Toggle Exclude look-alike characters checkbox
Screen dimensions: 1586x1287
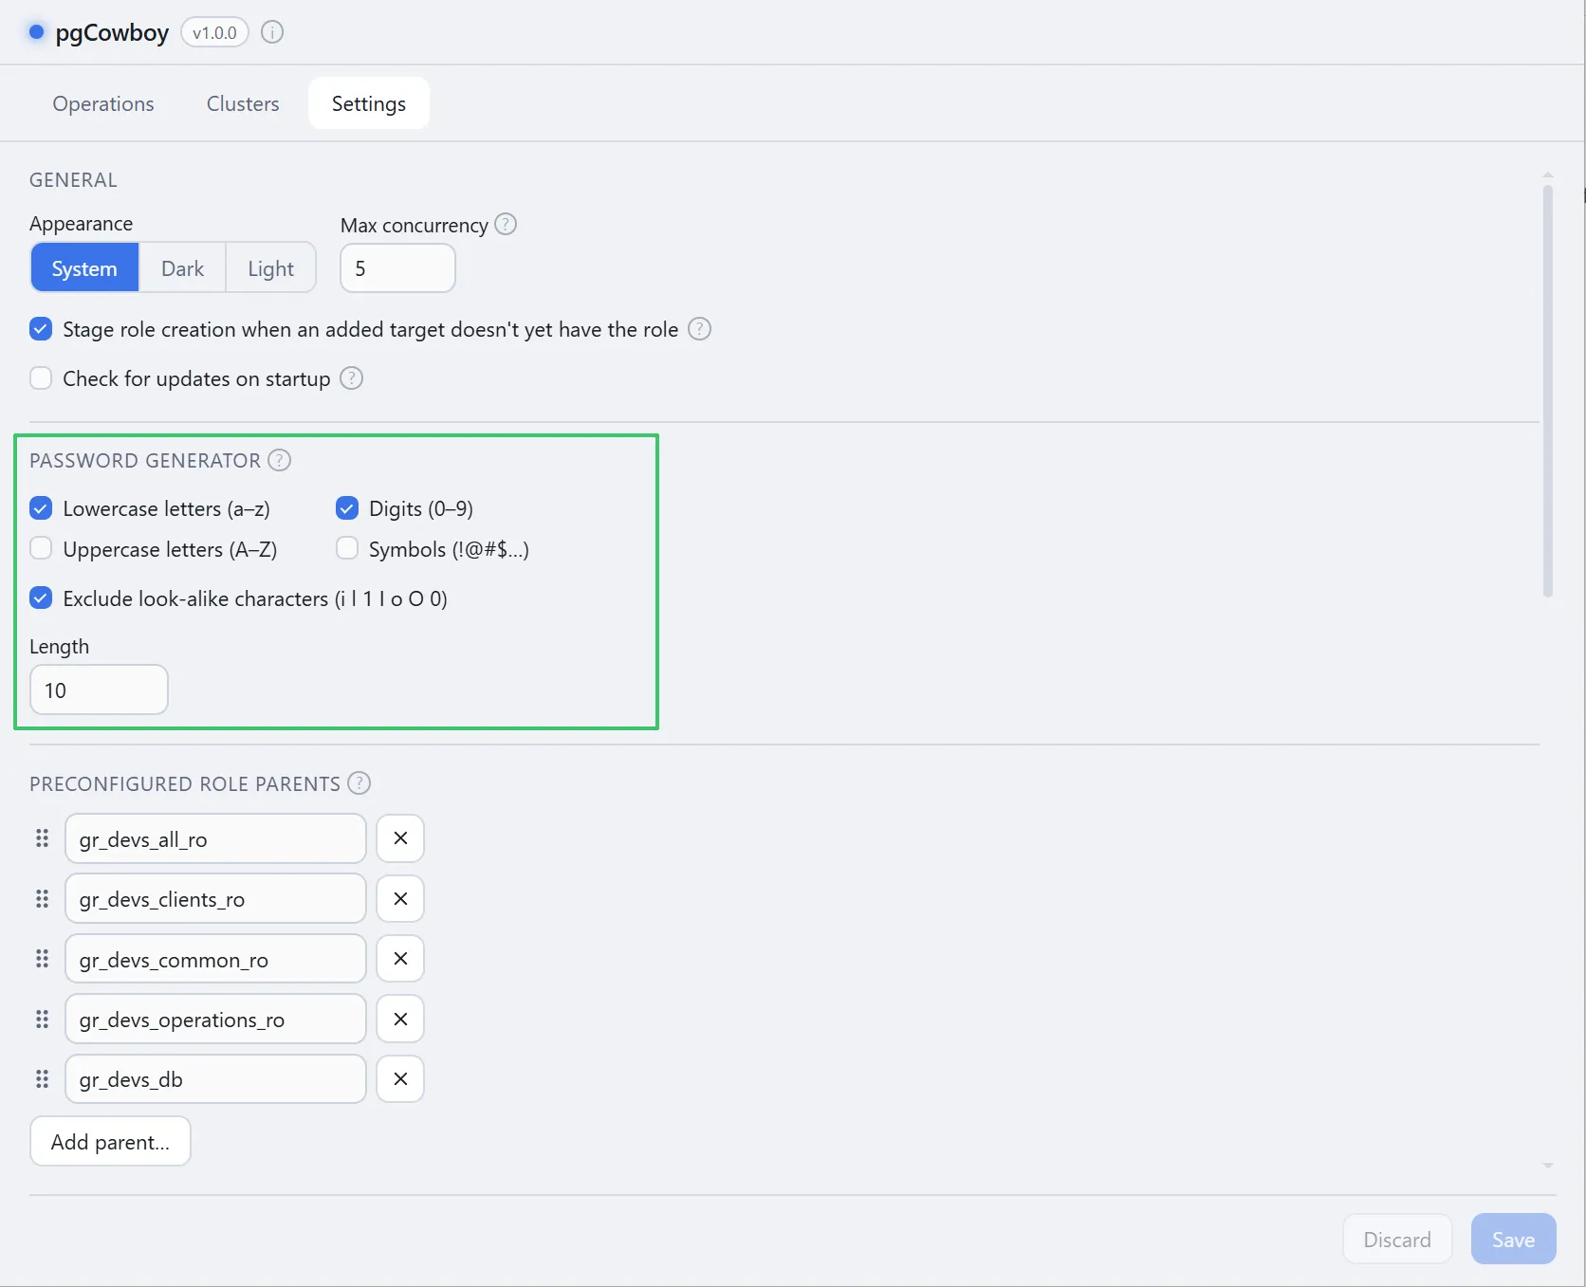[x=41, y=598]
